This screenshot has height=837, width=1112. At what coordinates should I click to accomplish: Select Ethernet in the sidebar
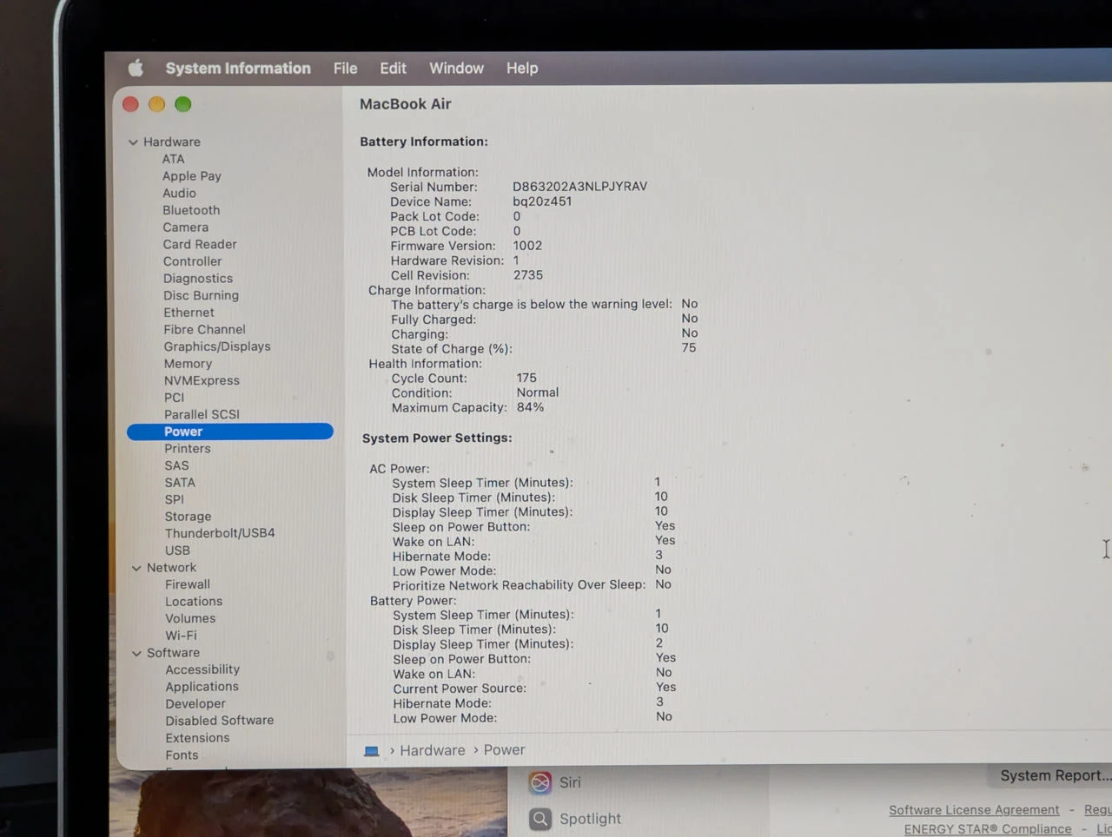189,313
